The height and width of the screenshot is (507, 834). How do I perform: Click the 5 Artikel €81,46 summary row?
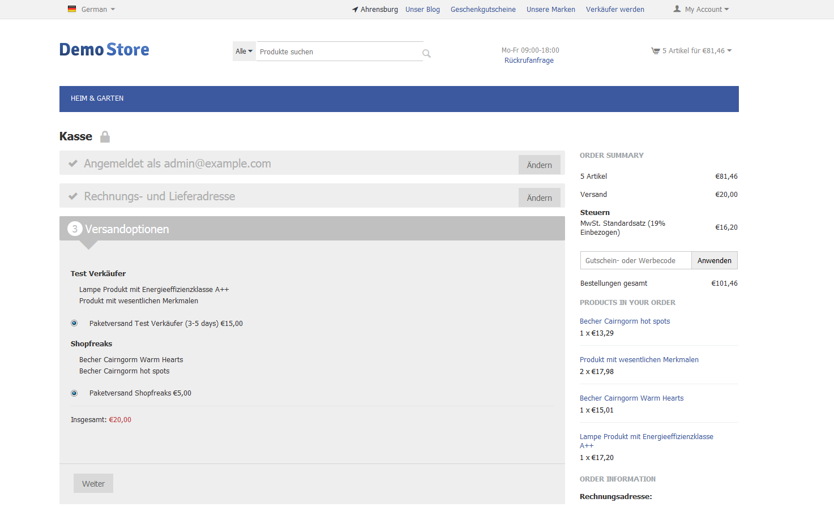(x=659, y=177)
